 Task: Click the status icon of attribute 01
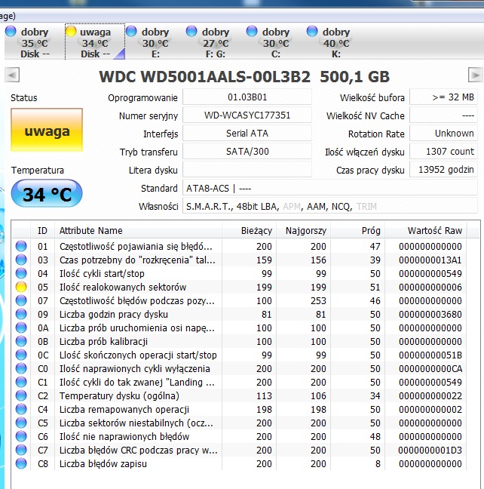coord(21,246)
